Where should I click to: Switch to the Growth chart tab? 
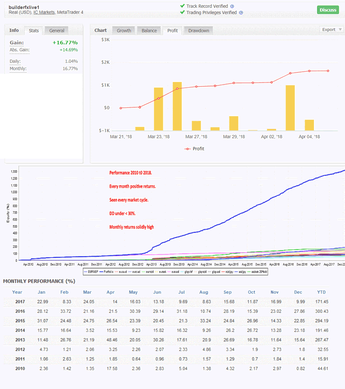123,31
